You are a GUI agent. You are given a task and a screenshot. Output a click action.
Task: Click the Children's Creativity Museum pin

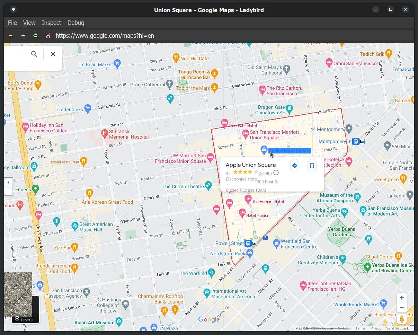pyautogui.click(x=343, y=259)
